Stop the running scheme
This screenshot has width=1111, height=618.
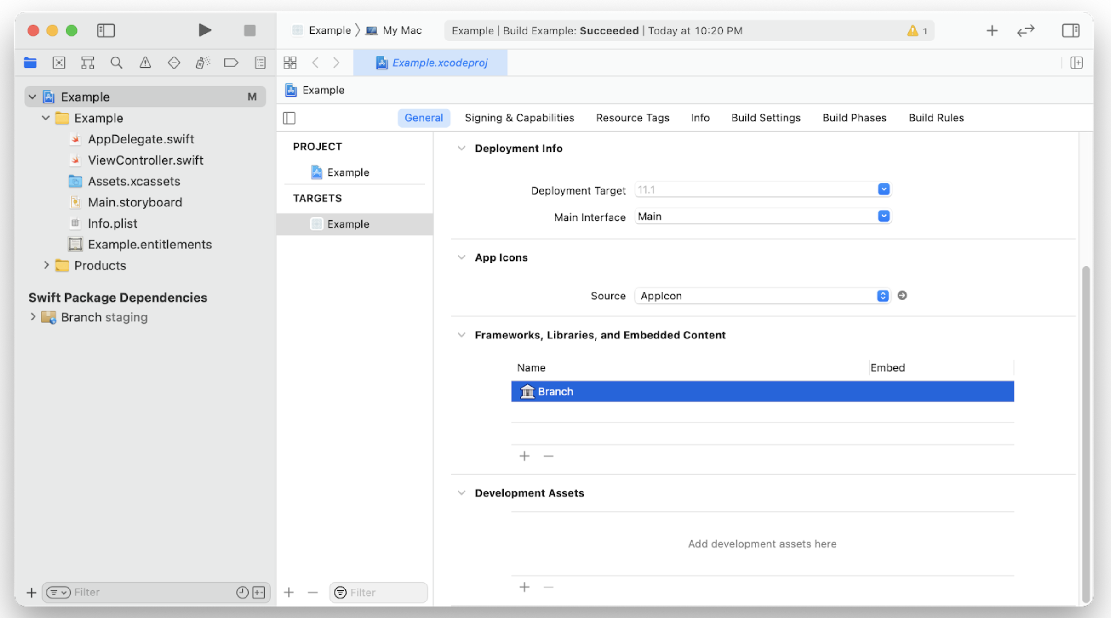250,30
